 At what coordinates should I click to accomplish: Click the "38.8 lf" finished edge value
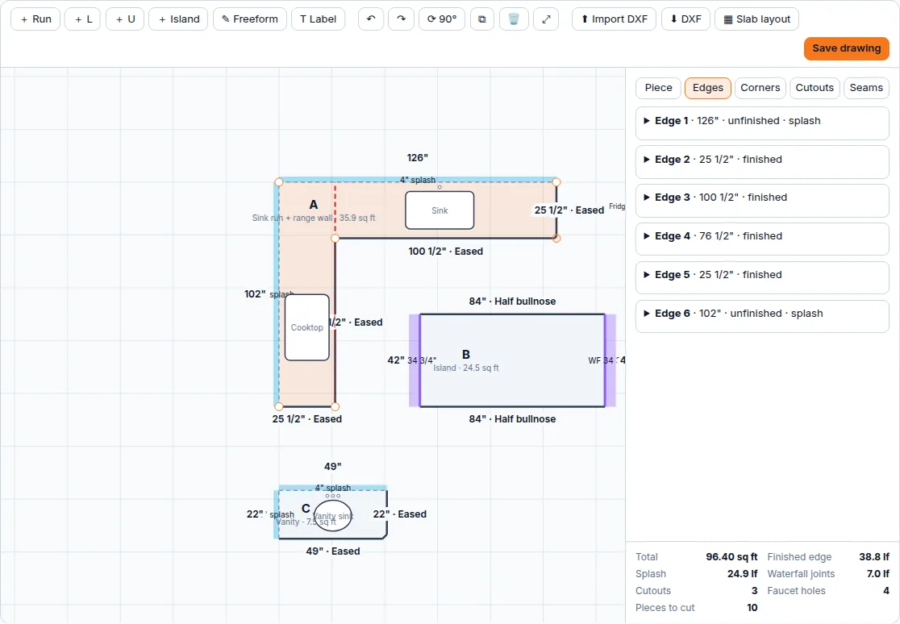873,557
